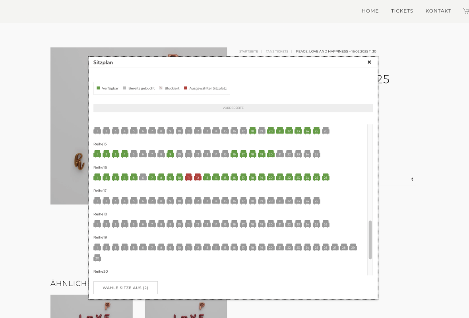469x318 pixels.
Task: Click booked seat 30 in Reihe19
Action: coord(97,258)
